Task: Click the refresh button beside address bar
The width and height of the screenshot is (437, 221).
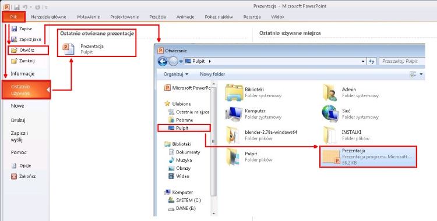Action: click(x=372, y=61)
